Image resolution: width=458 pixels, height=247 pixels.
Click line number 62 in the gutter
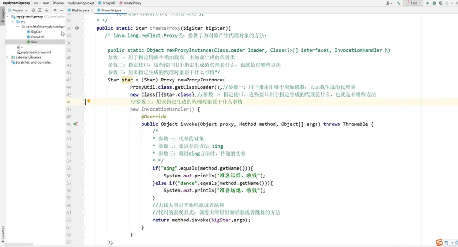[69, 220]
